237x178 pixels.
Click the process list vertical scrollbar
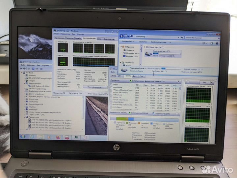(180, 97)
